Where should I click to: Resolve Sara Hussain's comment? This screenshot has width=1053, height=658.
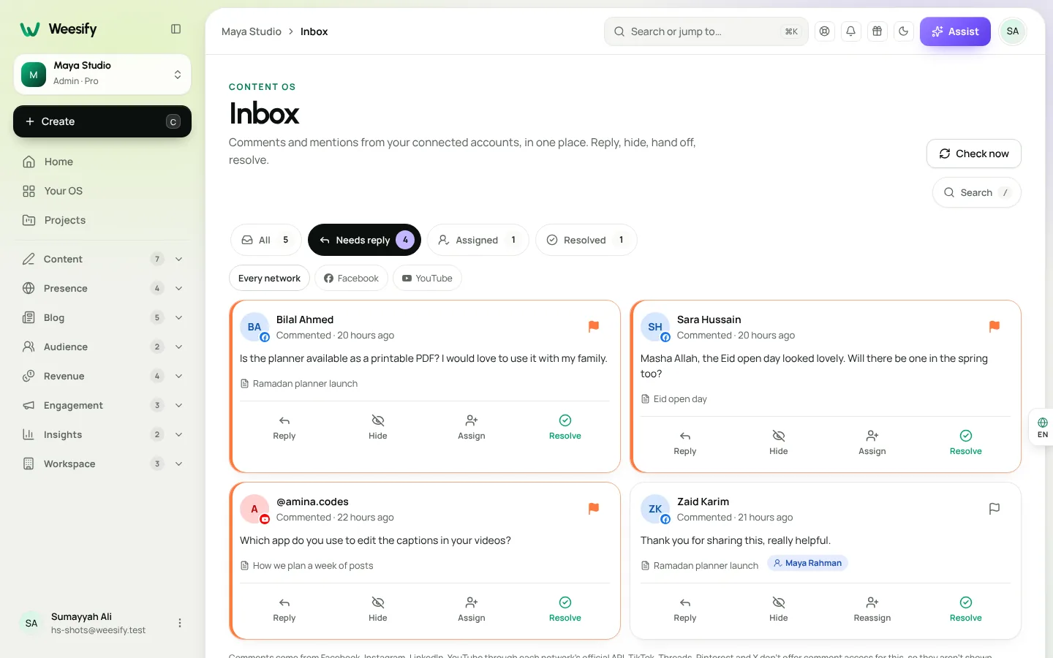[966, 442]
